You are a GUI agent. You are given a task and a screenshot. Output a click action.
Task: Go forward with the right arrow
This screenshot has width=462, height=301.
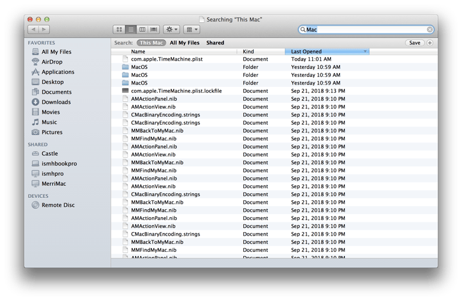44,29
